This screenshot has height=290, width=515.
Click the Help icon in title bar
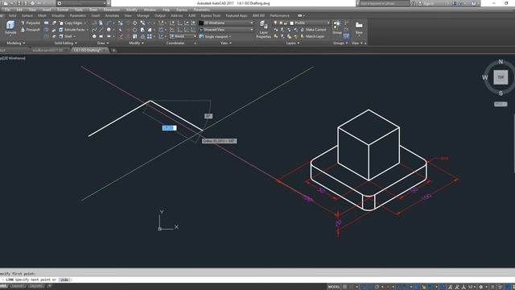474,3
